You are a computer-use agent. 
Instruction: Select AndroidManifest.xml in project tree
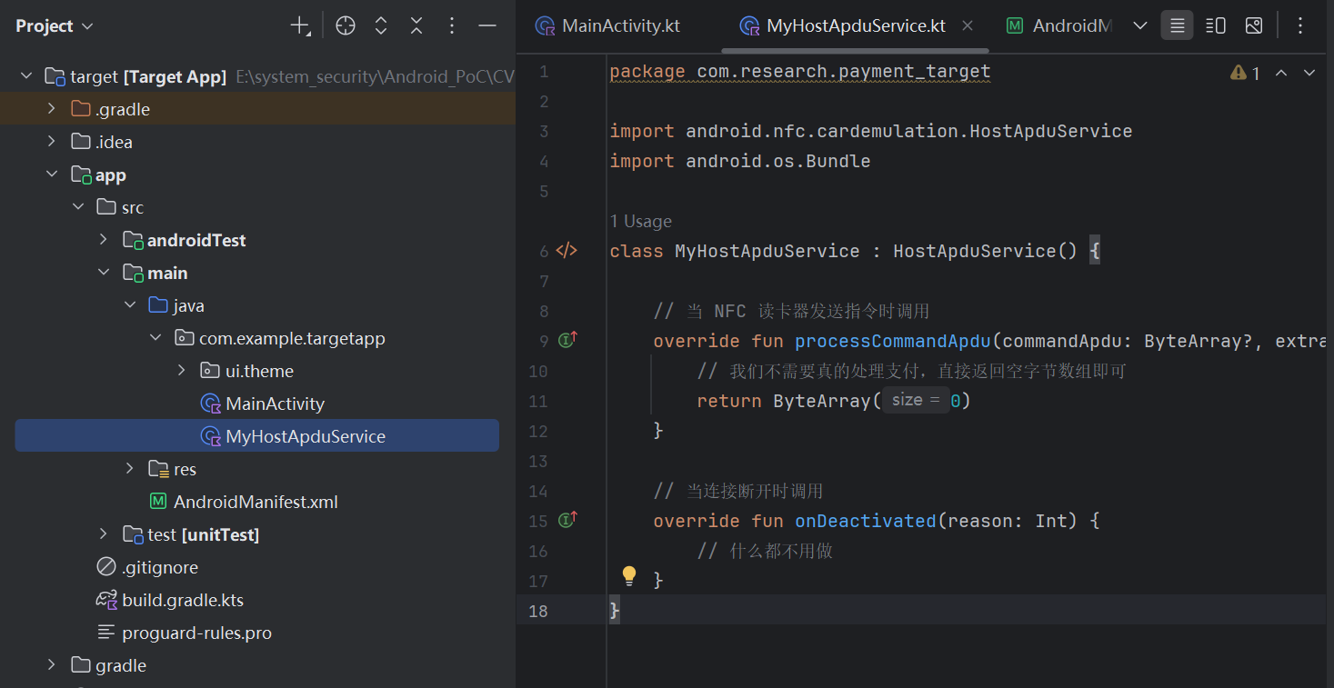256,502
